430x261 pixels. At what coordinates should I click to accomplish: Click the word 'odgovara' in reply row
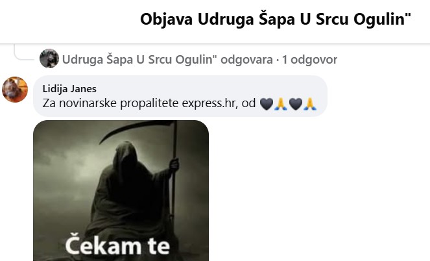click(246, 60)
